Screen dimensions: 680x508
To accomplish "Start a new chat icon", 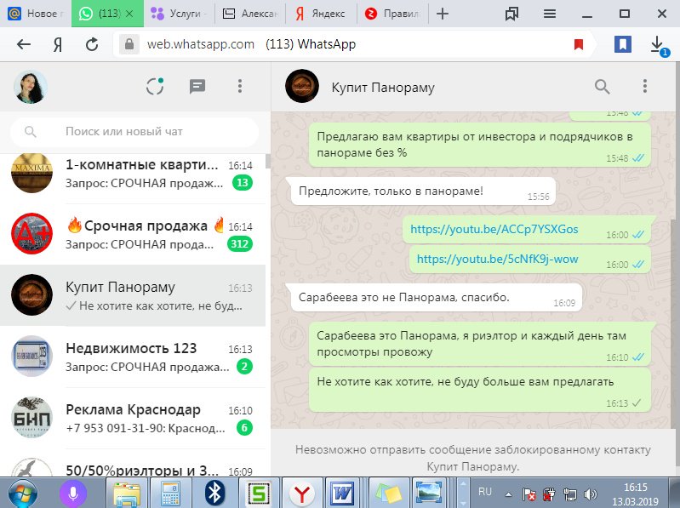I will (x=197, y=86).
